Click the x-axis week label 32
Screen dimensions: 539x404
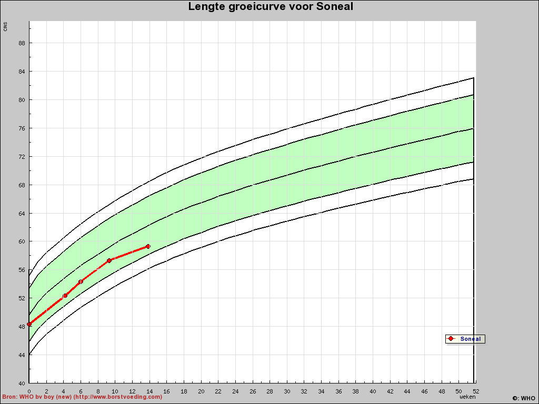pyautogui.click(x=304, y=391)
